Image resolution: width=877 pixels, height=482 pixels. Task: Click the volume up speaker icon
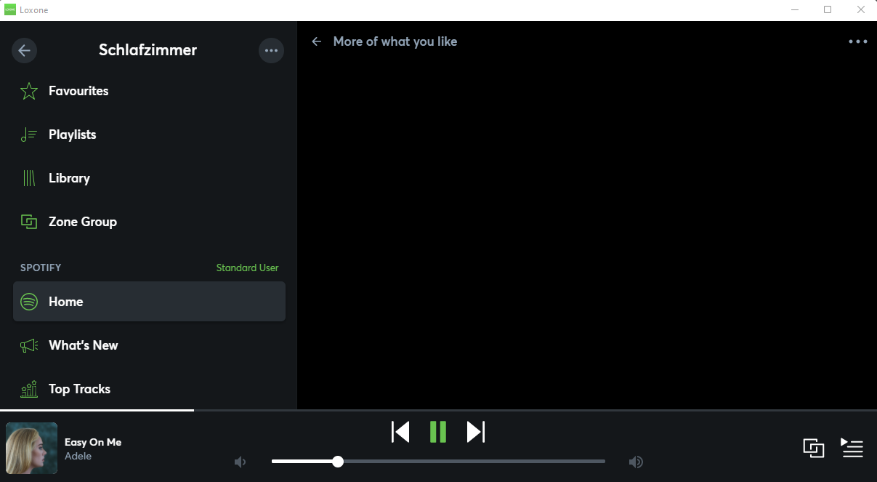tap(636, 462)
